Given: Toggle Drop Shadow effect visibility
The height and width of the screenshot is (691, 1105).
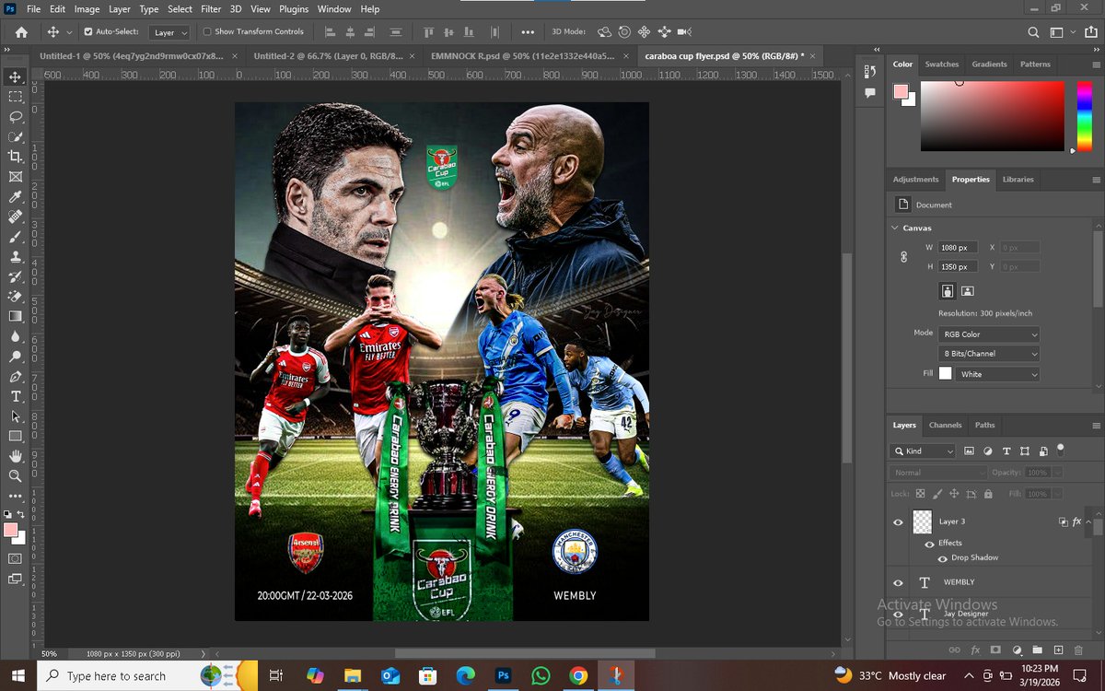Looking at the screenshot, I should point(942,558).
